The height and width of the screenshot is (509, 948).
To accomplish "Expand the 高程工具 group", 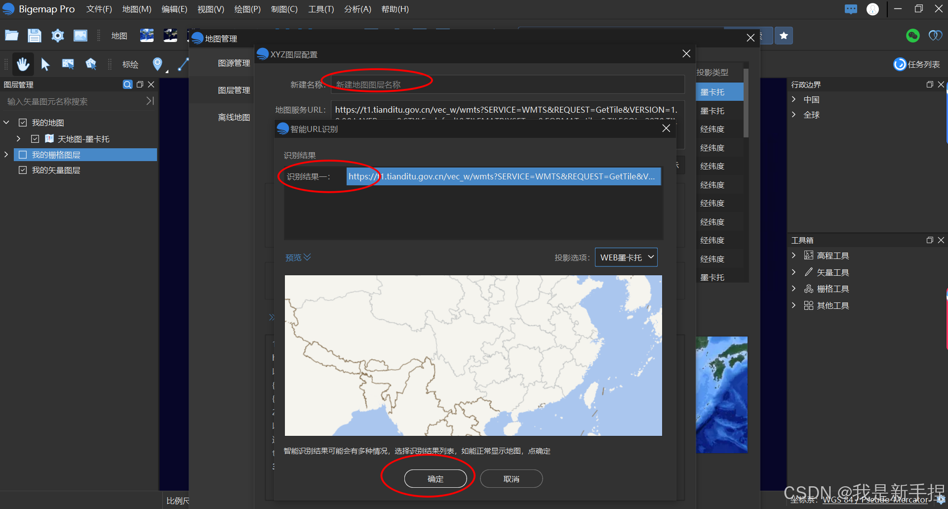I will pos(794,255).
